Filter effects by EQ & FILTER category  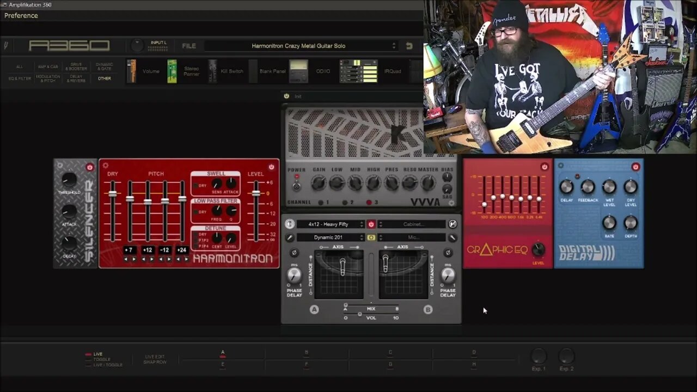[20, 78]
